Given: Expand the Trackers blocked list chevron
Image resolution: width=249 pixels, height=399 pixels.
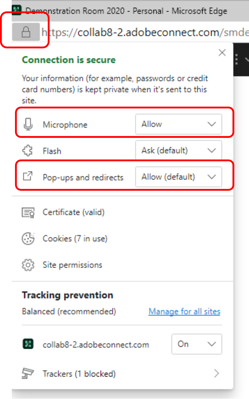Looking at the screenshot, I should coord(216,373).
